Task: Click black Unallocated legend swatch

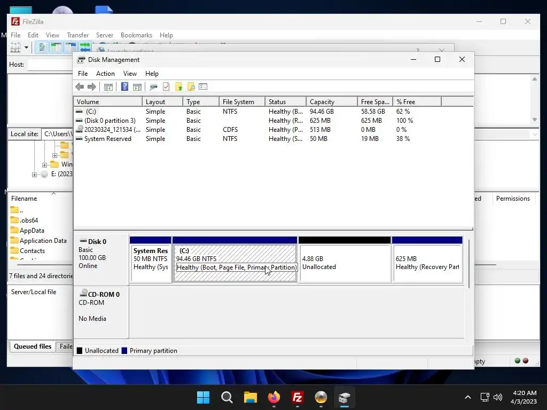Action: click(80, 351)
